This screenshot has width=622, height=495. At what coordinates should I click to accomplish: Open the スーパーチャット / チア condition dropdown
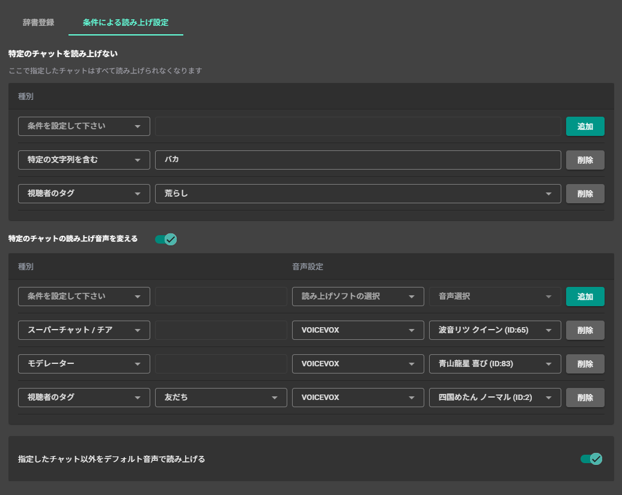click(x=84, y=330)
